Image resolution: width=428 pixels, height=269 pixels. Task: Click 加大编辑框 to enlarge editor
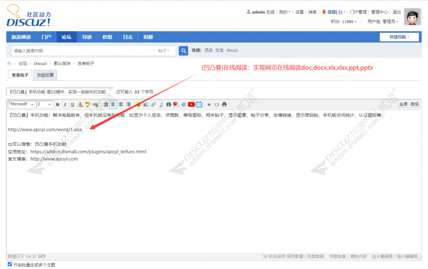(382, 256)
